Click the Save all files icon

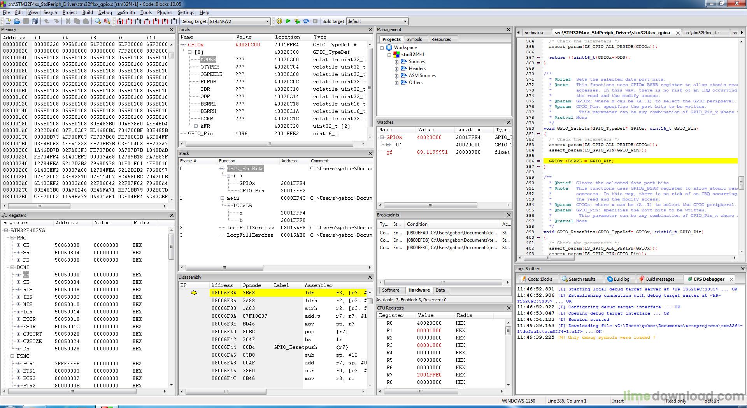(35, 21)
